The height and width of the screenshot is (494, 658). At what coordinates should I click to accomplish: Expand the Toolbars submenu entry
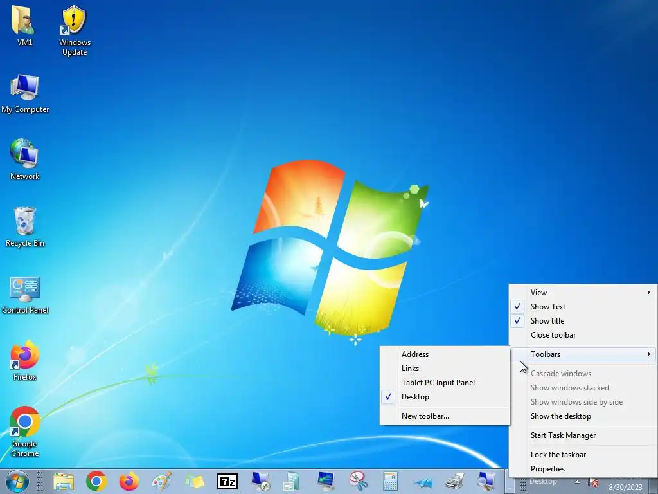[x=583, y=354]
